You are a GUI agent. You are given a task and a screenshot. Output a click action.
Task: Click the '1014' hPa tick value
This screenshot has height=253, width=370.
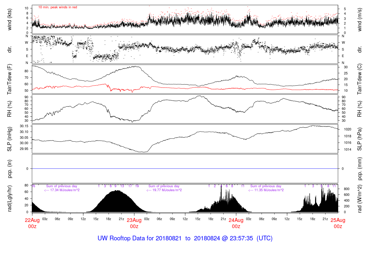click(x=348, y=150)
